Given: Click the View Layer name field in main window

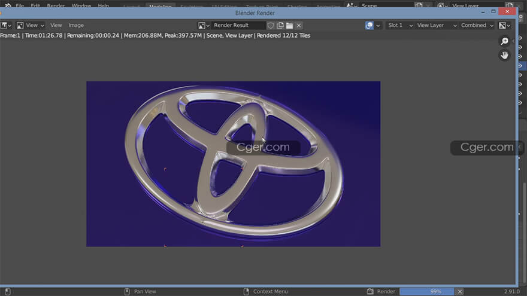Looking at the screenshot, I should click(x=477, y=5).
